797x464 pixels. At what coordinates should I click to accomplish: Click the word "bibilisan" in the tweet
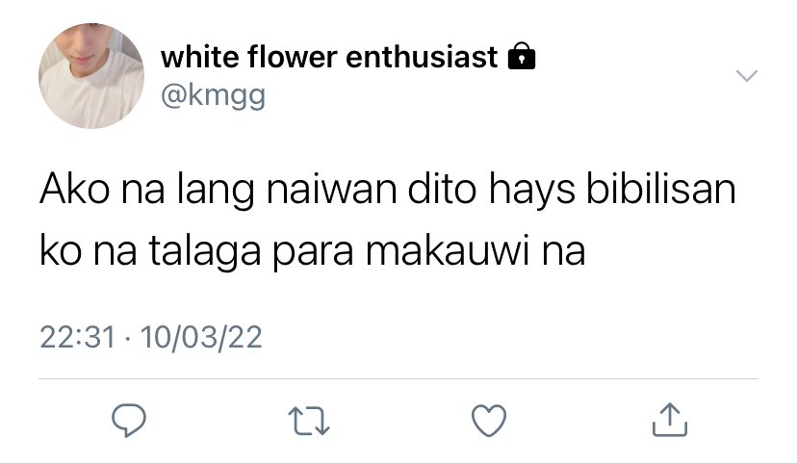coord(660,189)
